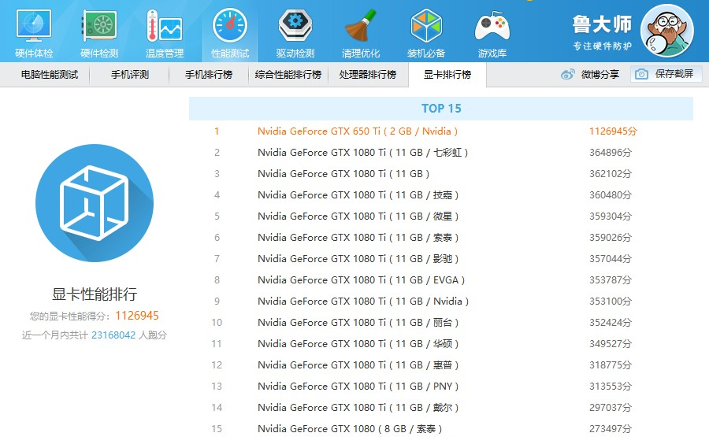Click the 鲁大师 logo text
Viewport: 709px width, 444px height.
pos(602,24)
